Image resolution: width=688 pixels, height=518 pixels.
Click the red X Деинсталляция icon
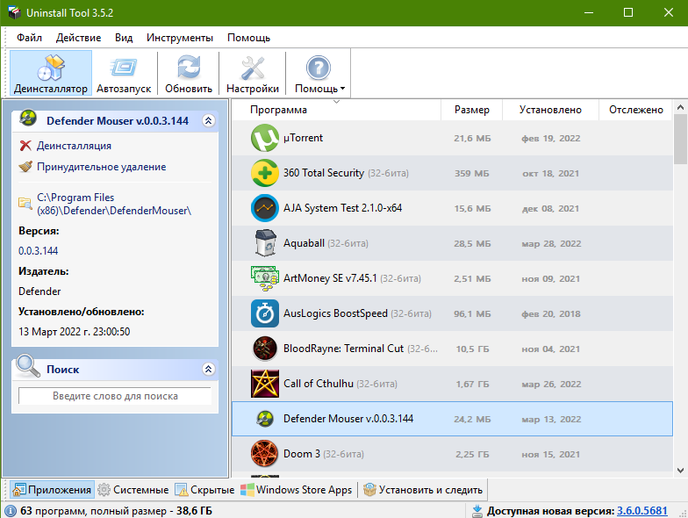tap(25, 146)
